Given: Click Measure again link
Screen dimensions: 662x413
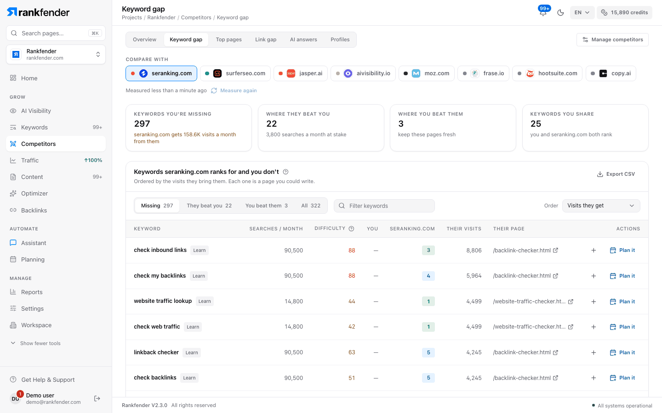Looking at the screenshot, I should tap(234, 90).
